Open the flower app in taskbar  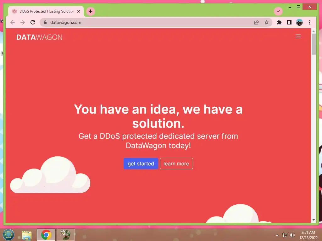pyautogui.click(x=66, y=235)
